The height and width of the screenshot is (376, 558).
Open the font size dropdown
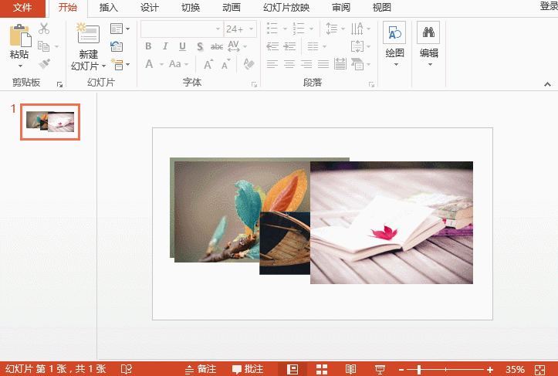point(251,29)
